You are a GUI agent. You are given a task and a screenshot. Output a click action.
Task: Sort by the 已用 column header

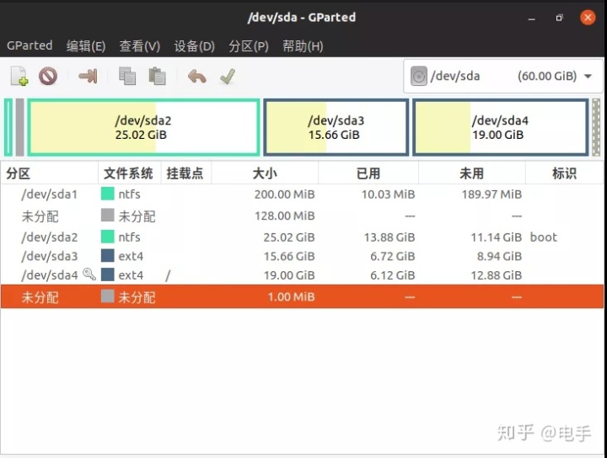point(368,173)
